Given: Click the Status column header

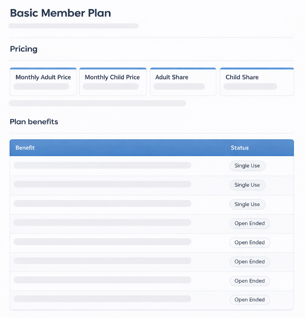Looking at the screenshot, I should click(240, 148).
